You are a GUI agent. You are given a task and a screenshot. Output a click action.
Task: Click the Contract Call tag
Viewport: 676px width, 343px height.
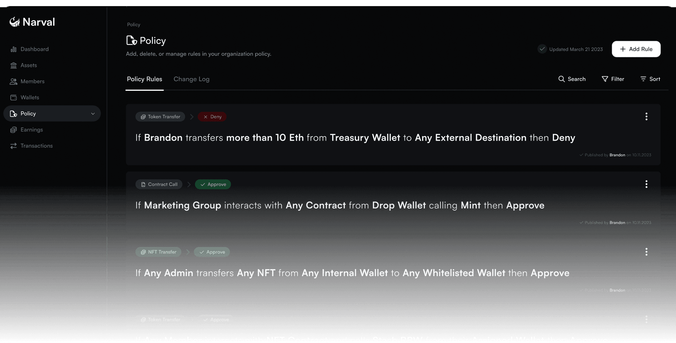tap(159, 184)
